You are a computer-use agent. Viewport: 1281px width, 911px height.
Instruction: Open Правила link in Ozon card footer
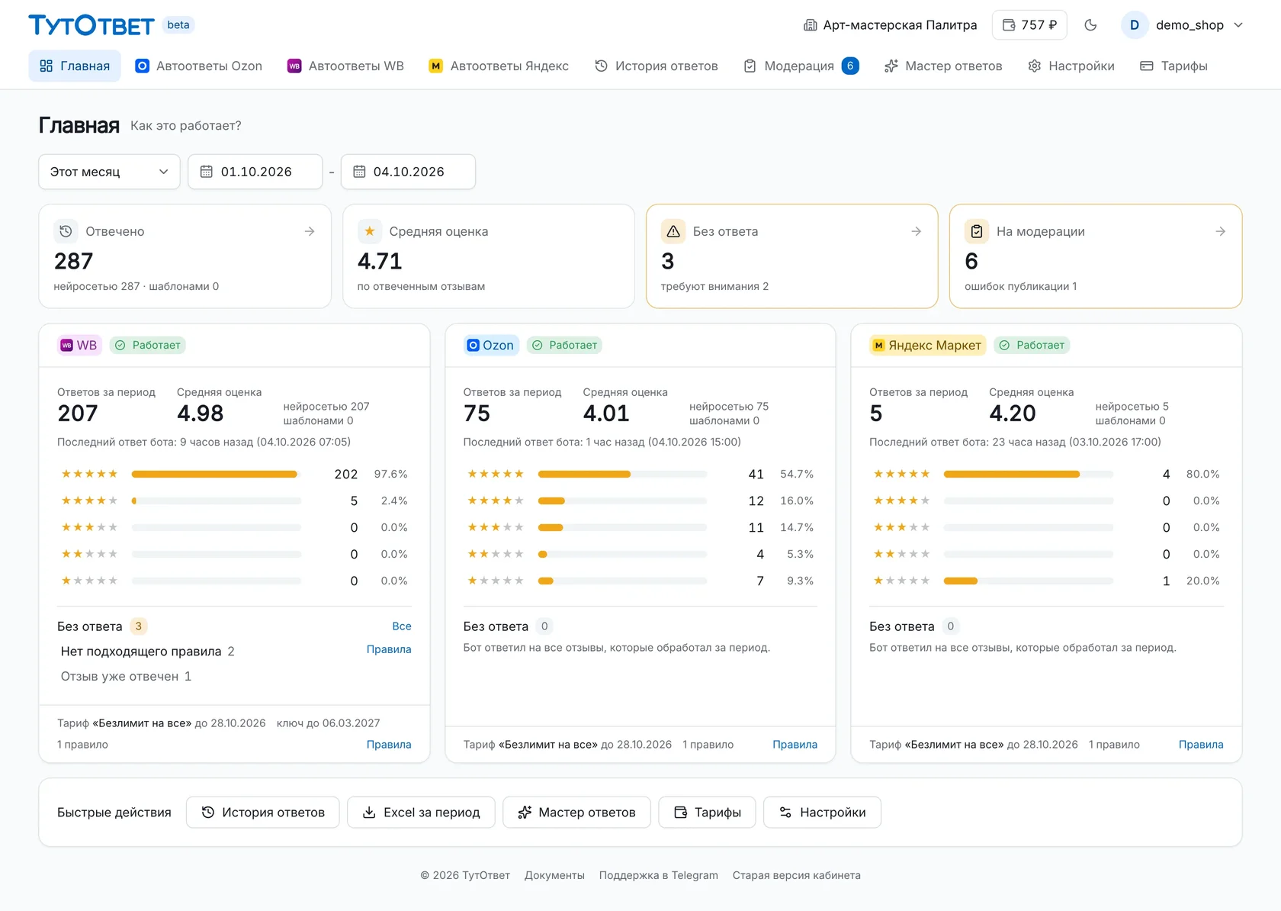[795, 745]
